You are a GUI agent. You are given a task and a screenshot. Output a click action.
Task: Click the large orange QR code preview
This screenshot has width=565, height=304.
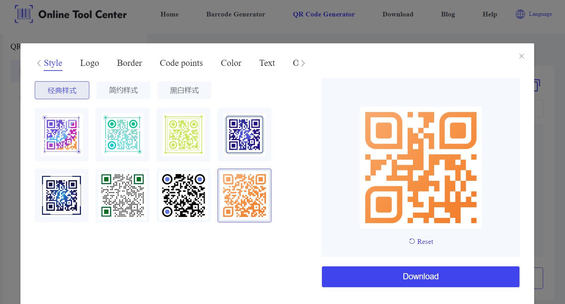421,168
